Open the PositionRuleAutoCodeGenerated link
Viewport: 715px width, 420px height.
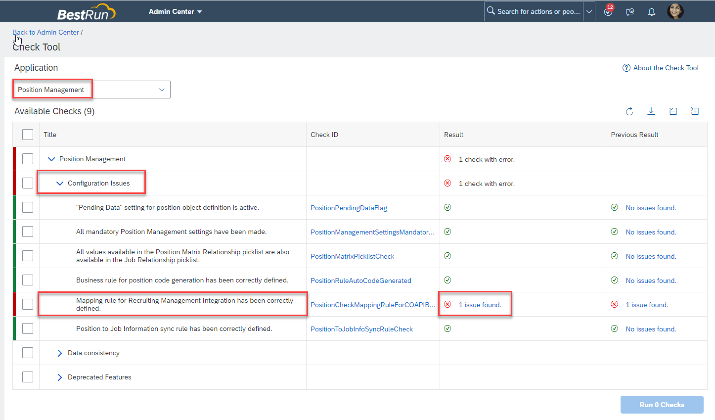coord(361,280)
